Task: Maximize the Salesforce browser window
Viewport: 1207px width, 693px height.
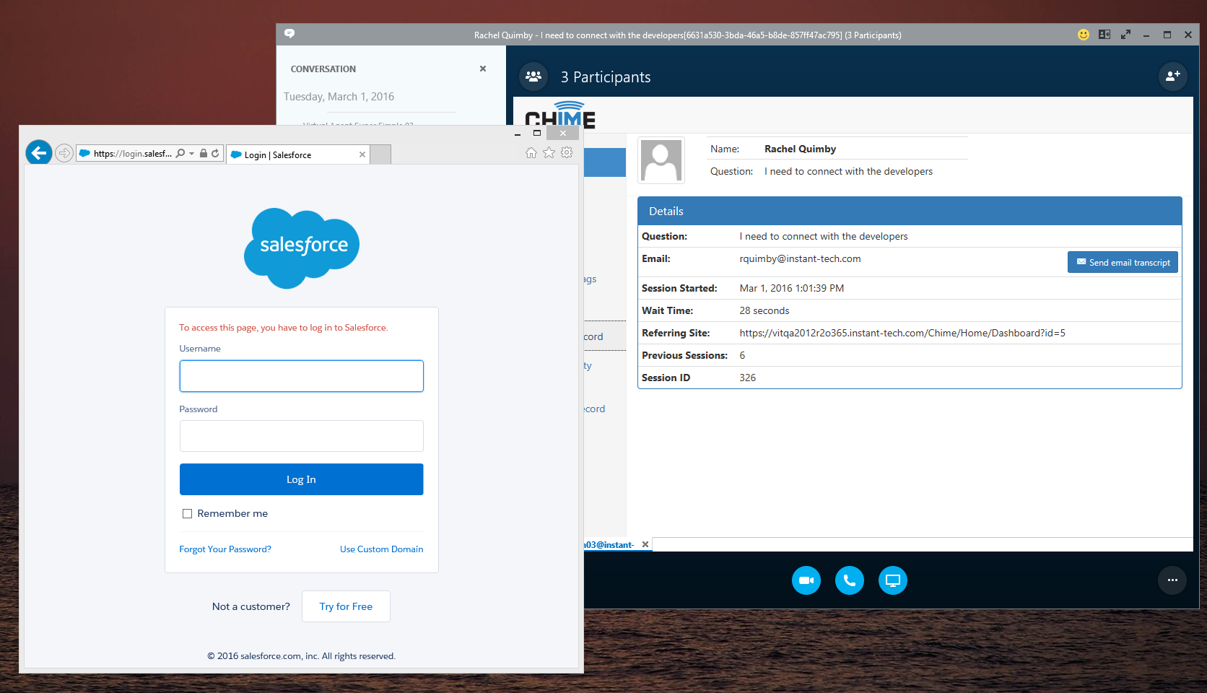Action: tap(536, 133)
